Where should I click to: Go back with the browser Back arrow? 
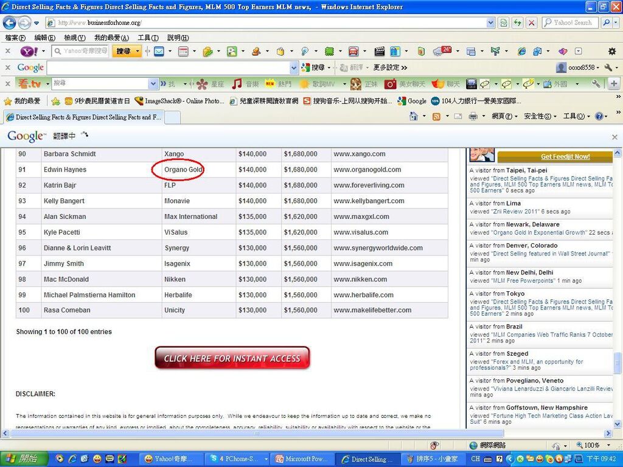pos(10,22)
